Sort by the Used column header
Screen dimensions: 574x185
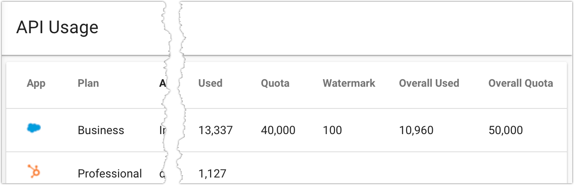click(210, 83)
